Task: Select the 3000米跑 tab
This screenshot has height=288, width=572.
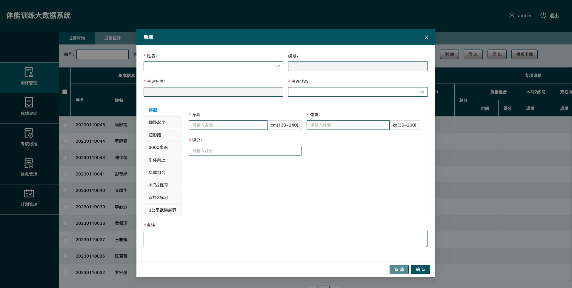Action: click(x=162, y=147)
